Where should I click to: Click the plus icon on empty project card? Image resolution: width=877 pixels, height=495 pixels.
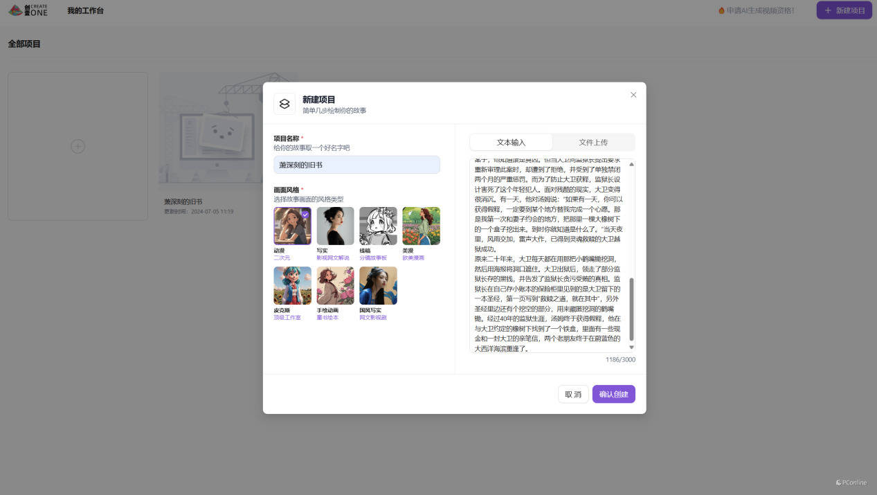pos(78,146)
